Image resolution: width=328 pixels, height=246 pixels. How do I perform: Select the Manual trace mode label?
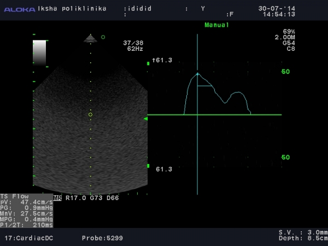coord(217,25)
